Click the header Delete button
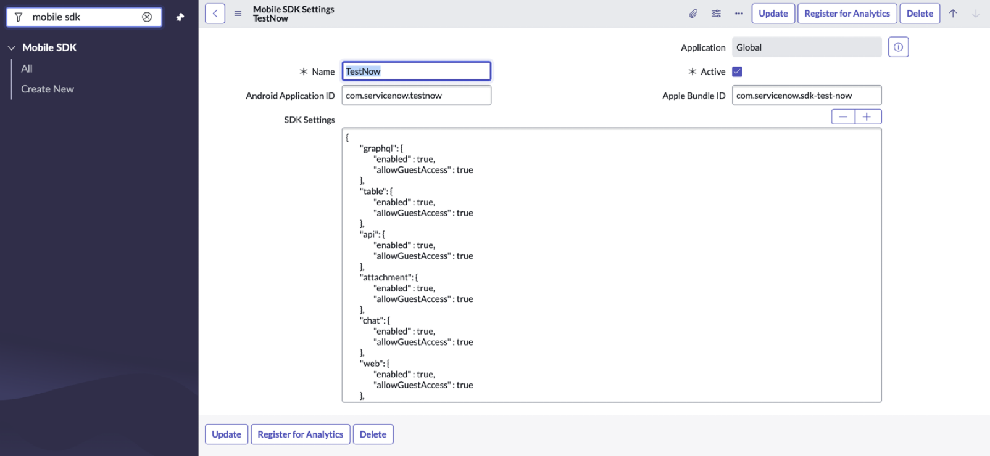The width and height of the screenshot is (990, 456). point(920,14)
